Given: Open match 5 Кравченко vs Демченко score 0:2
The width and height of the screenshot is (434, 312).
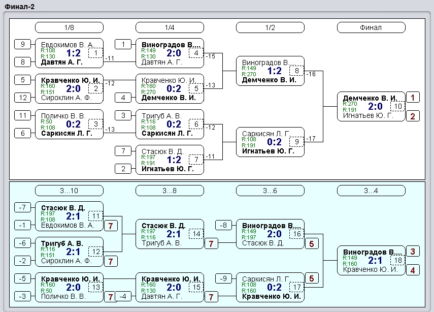Looking at the screenshot, I should point(170,88).
